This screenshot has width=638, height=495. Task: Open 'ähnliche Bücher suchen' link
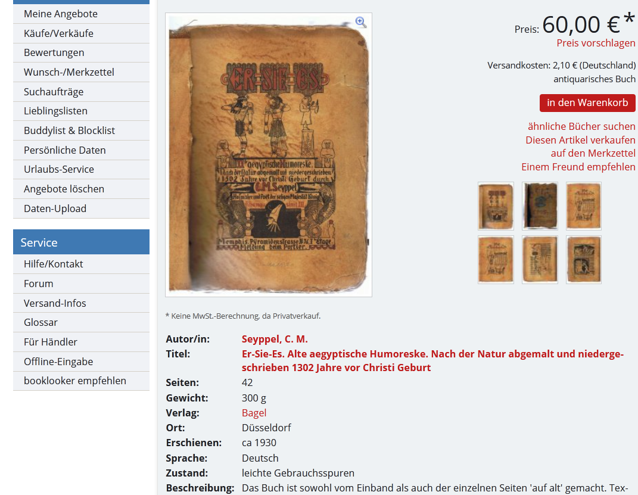pyautogui.click(x=581, y=126)
